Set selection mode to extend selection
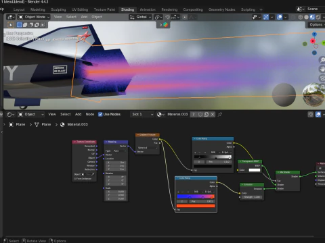This screenshot has width=325, height=243. pyautogui.click(x=25, y=25)
